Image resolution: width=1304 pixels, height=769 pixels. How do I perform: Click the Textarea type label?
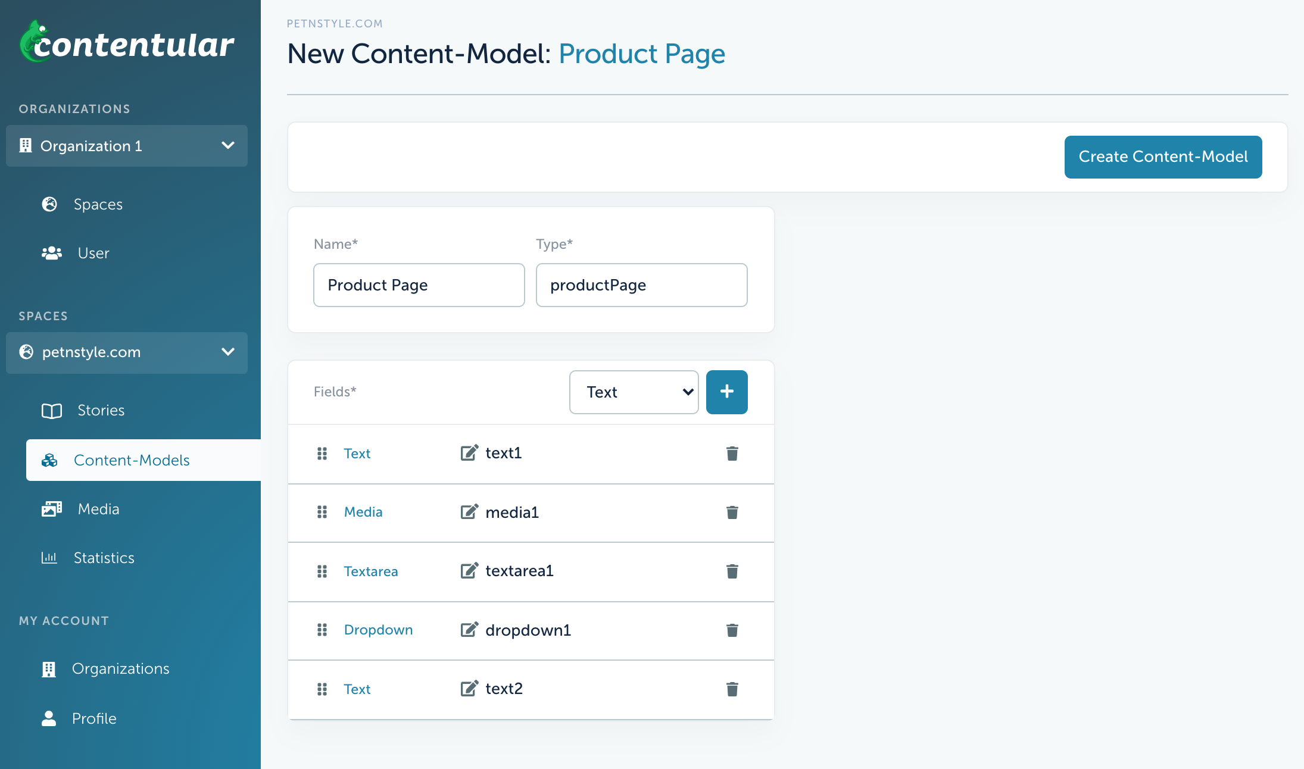(371, 571)
